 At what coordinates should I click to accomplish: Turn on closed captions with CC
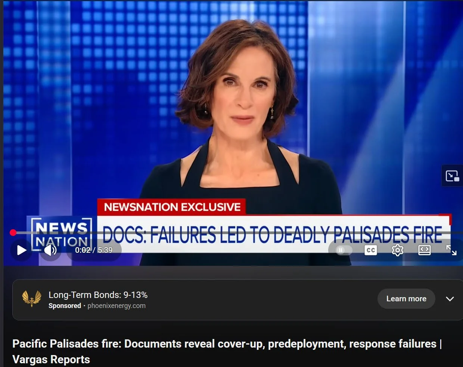coord(370,250)
